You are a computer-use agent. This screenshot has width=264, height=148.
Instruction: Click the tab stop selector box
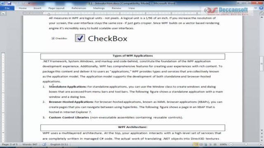pos(3,13)
